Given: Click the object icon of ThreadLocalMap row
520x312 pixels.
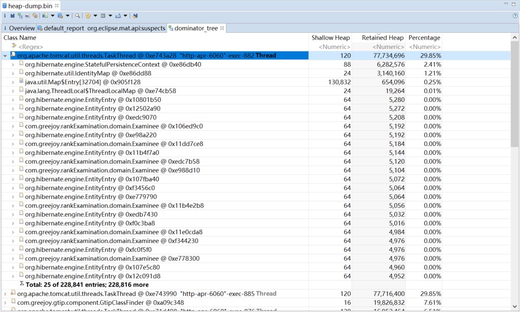Looking at the screenshot, I should point(21,90).
